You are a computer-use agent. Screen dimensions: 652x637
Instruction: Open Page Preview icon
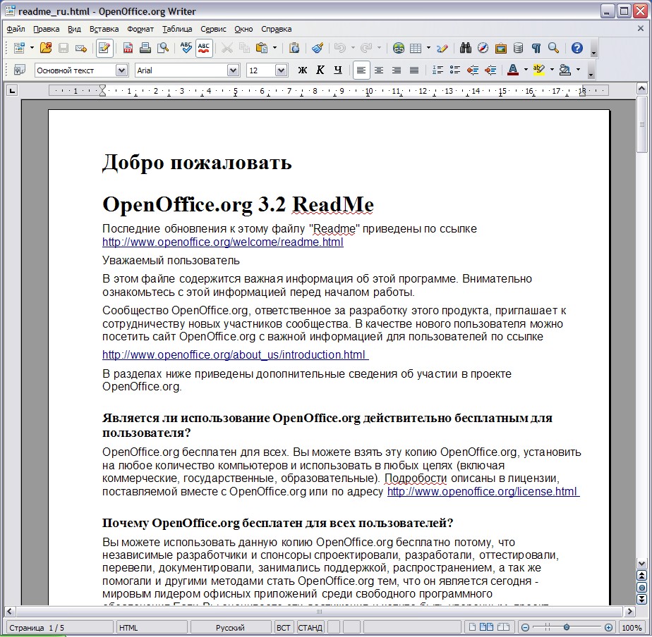click(x=163, y=48)
